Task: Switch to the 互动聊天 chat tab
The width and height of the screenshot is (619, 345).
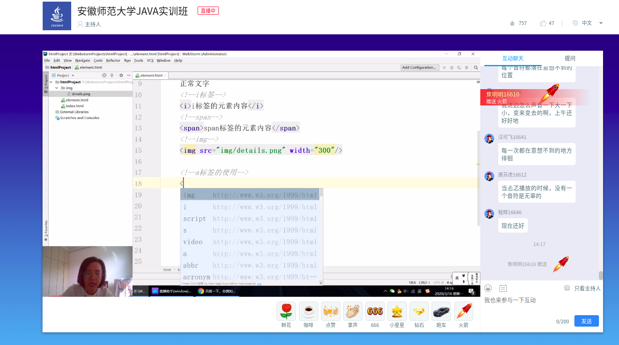Action: [x=513, y=58]
